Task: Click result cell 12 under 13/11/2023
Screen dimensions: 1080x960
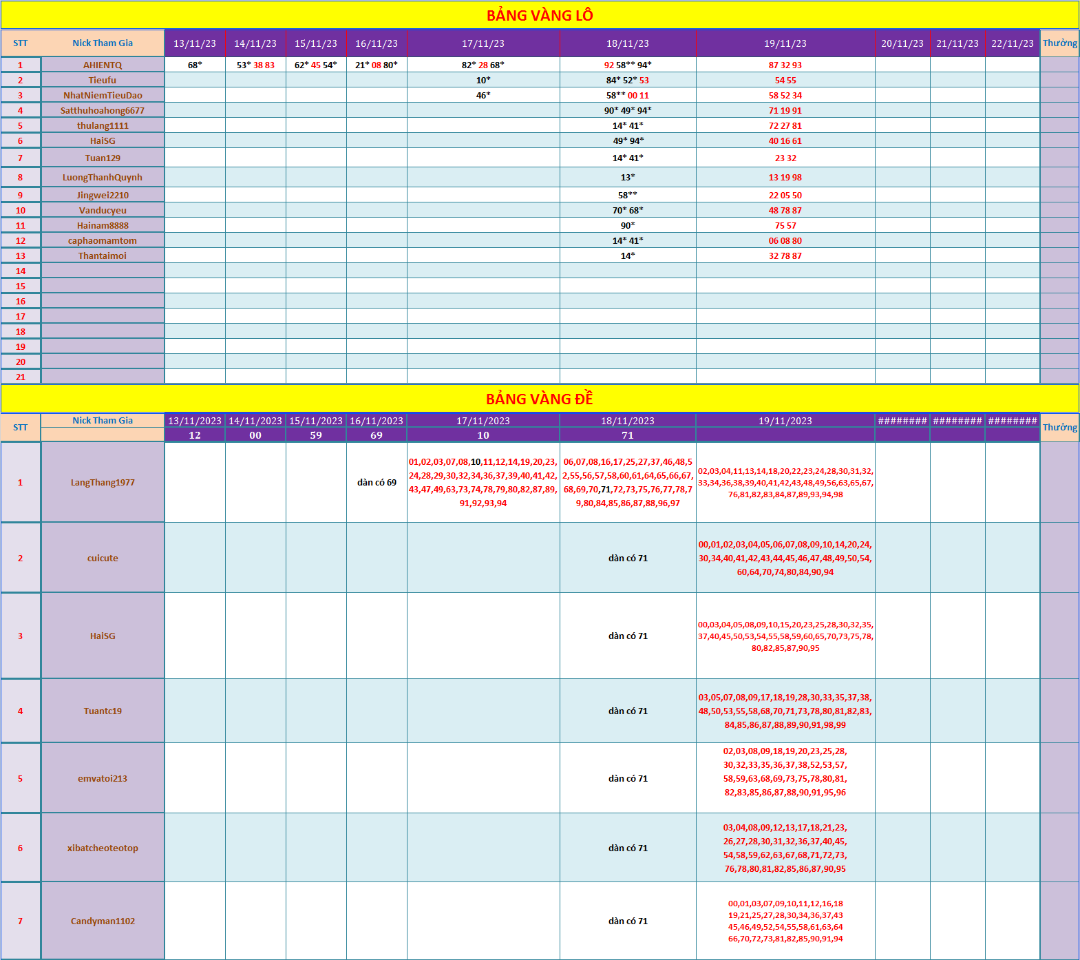Action: [195, 435]
